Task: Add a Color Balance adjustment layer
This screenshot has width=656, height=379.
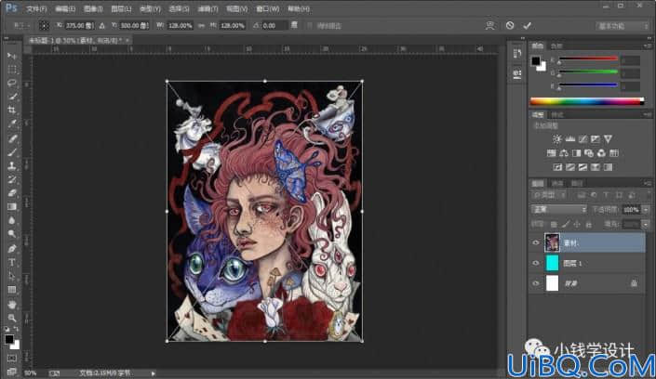Action: (564, 153)
